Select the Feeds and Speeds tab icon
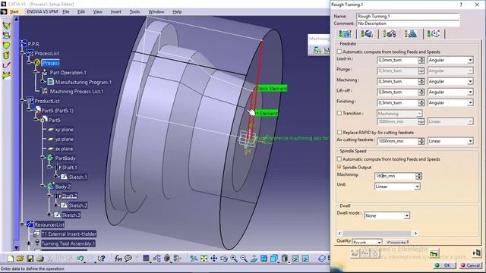The height and width of the screenshot is (273, 486). click(x=411, y=33)
